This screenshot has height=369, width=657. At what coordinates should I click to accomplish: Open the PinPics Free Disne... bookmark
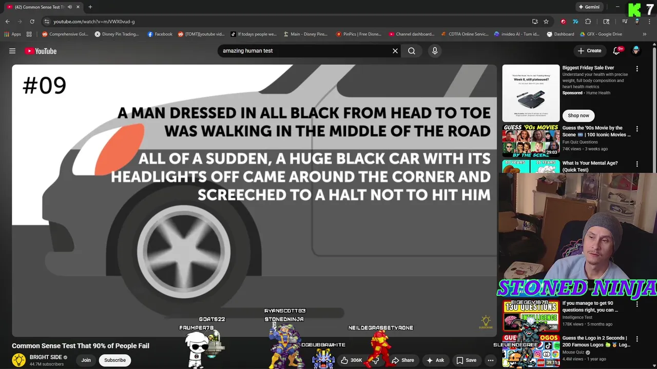[358, 34]
